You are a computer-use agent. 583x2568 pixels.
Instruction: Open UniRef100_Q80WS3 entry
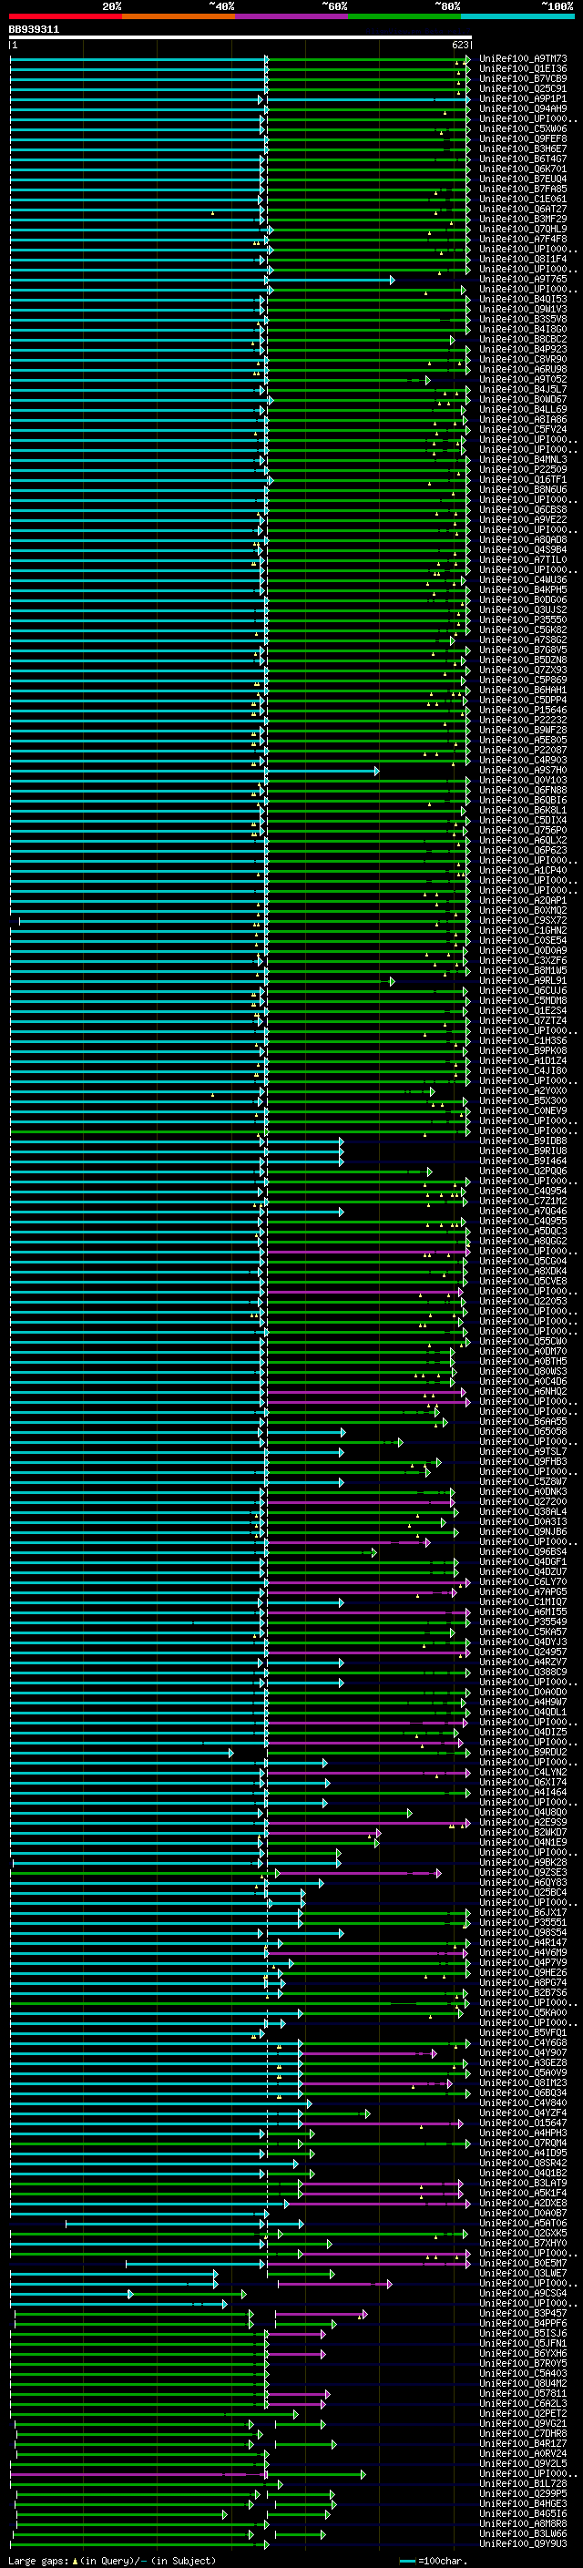(x=523, y=1371)
